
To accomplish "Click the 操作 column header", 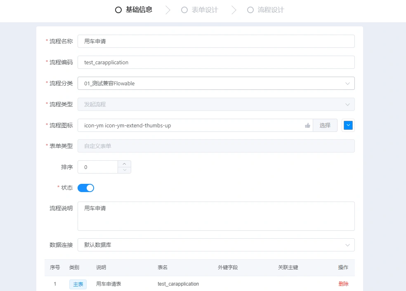I will click(343, 268).
